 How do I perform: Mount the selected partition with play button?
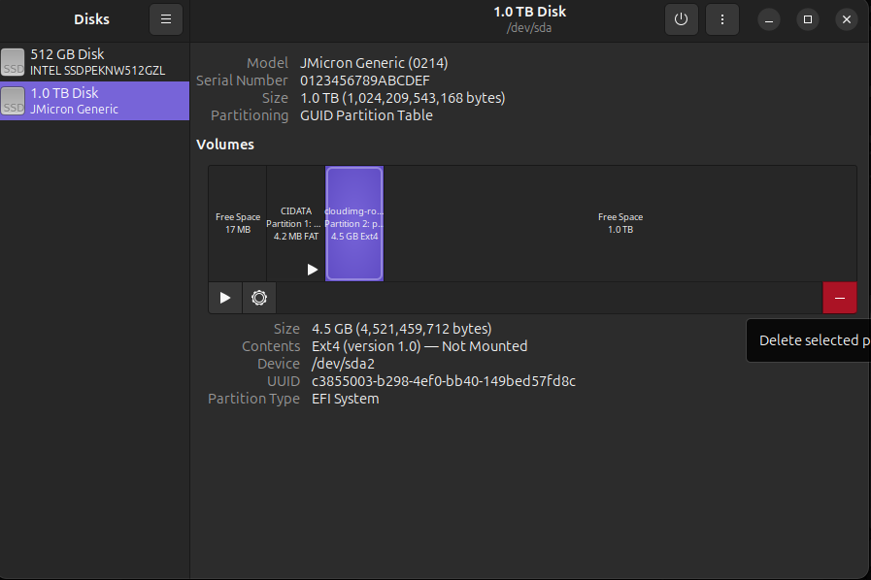click(x=225, y=298)
